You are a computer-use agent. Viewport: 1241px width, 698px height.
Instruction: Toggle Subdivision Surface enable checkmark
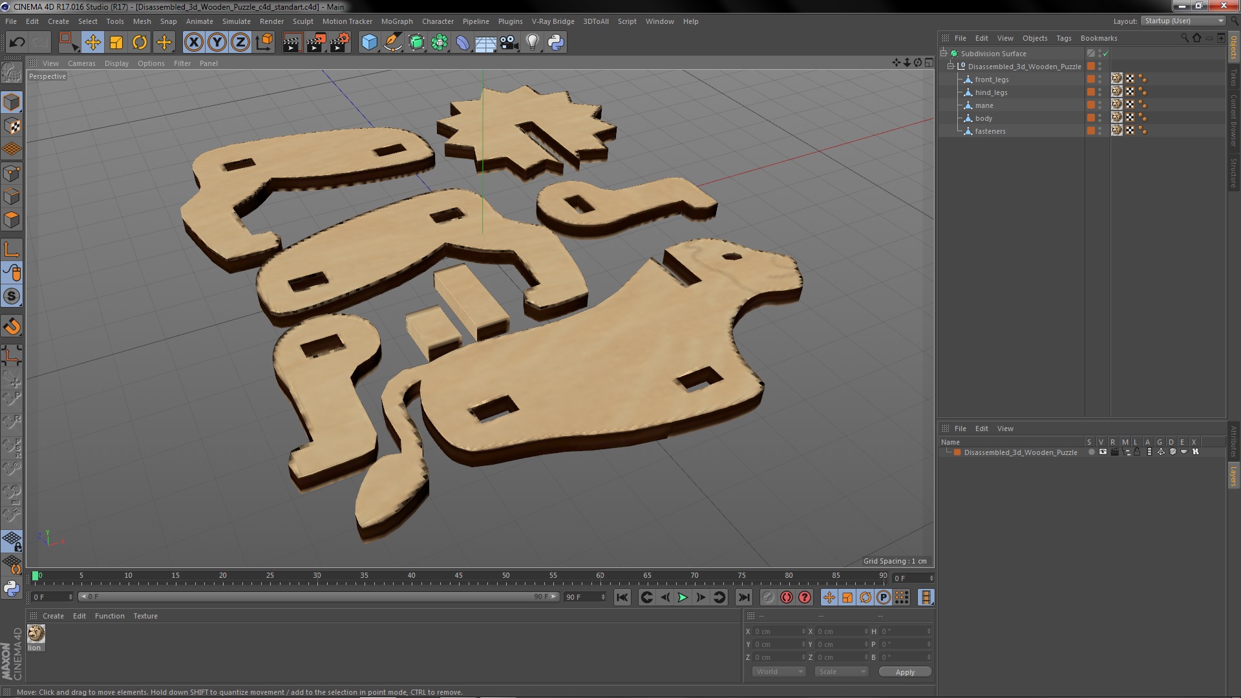click(x=1106, y=54)
